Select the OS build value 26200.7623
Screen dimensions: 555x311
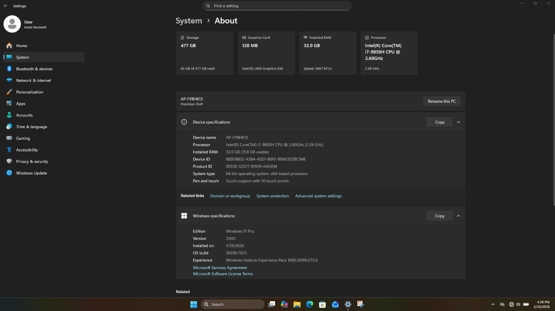pyautogui.click(x=236, y=253)
